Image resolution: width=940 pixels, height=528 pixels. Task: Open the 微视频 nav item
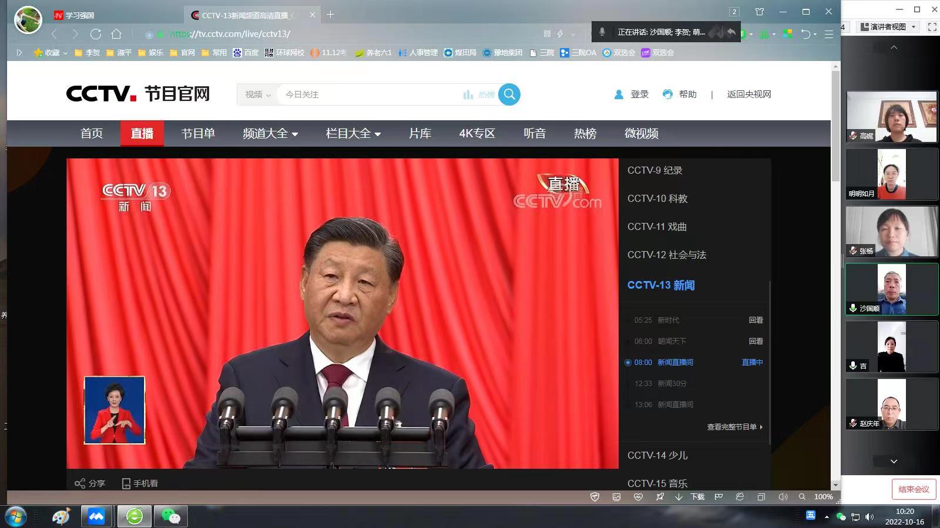[642, 133]
